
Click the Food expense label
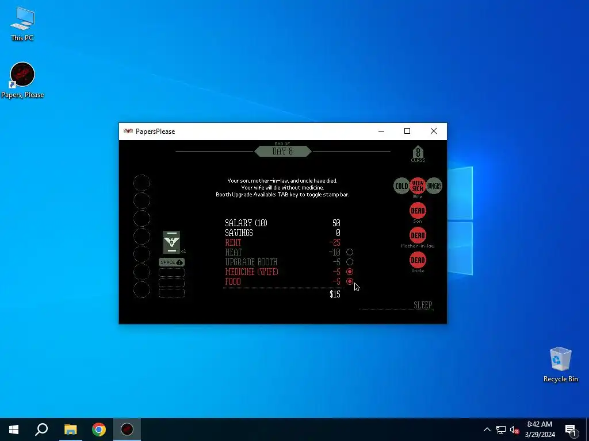pyautogui.click(x=233, y=281)
